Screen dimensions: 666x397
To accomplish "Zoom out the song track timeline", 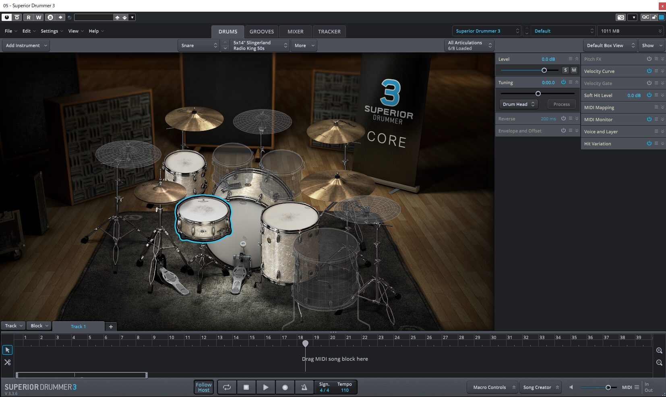I will [x=659, y=362].
